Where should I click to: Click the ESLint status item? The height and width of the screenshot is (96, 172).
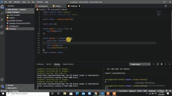coord(160,91)
